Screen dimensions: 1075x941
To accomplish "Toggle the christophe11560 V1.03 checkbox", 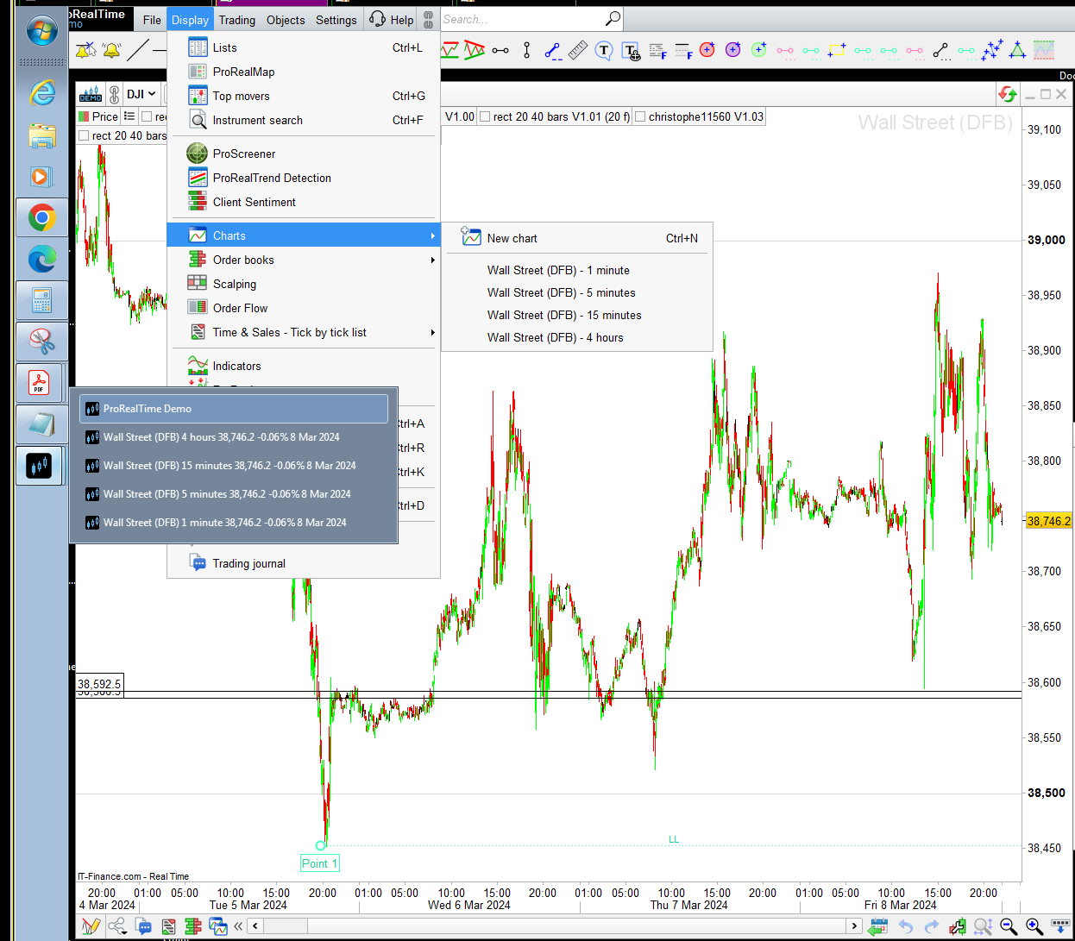I will (x=640, y=116).
